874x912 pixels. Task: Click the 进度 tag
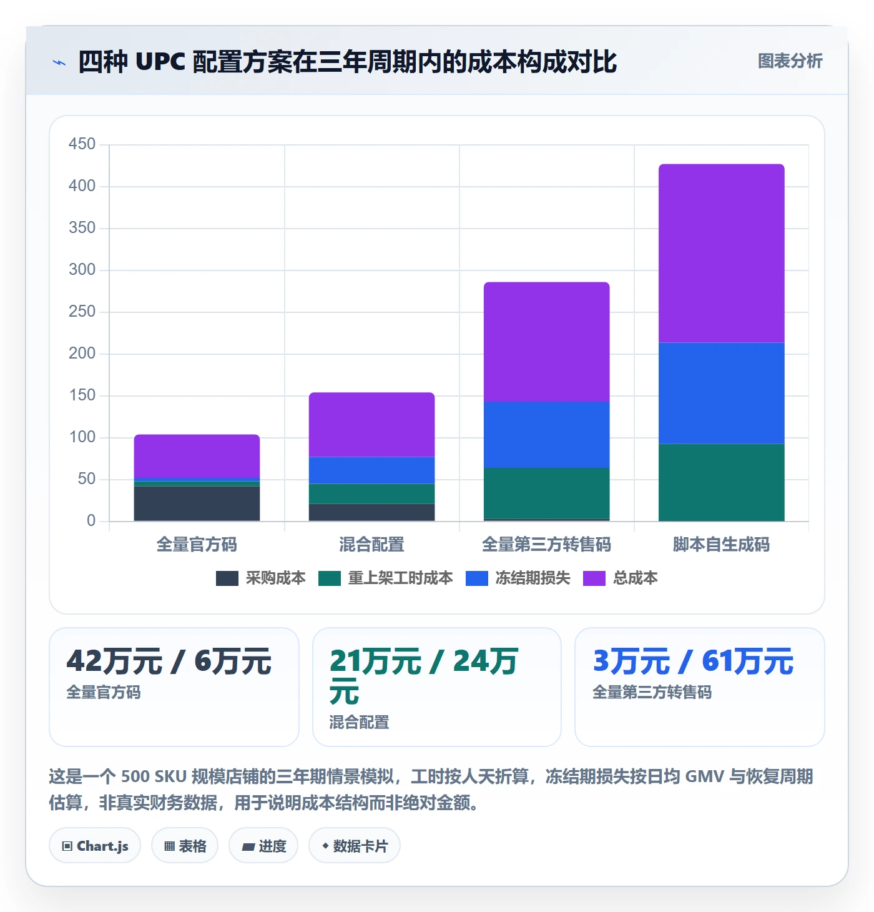click(263, 846)
